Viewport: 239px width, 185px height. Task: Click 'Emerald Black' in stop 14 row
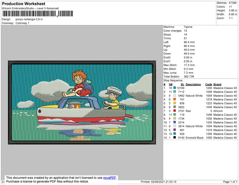[194, 138]
